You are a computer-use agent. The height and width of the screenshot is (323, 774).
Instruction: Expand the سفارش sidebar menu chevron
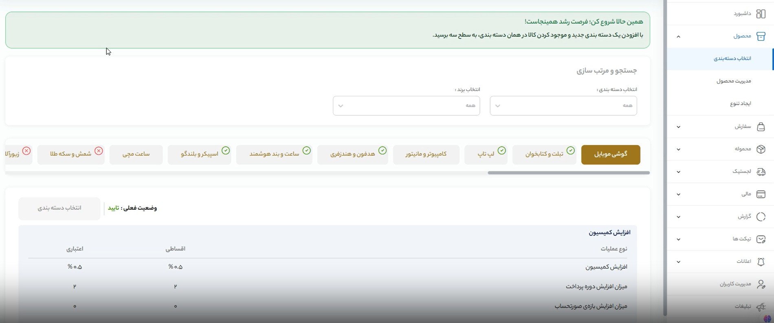point(678,127)
